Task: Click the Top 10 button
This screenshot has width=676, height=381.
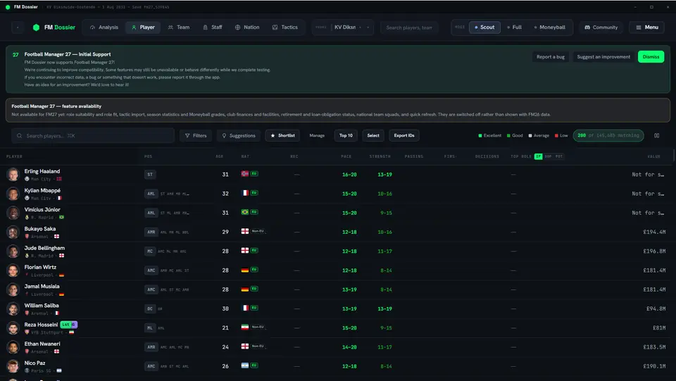Action: coord(346,135)
